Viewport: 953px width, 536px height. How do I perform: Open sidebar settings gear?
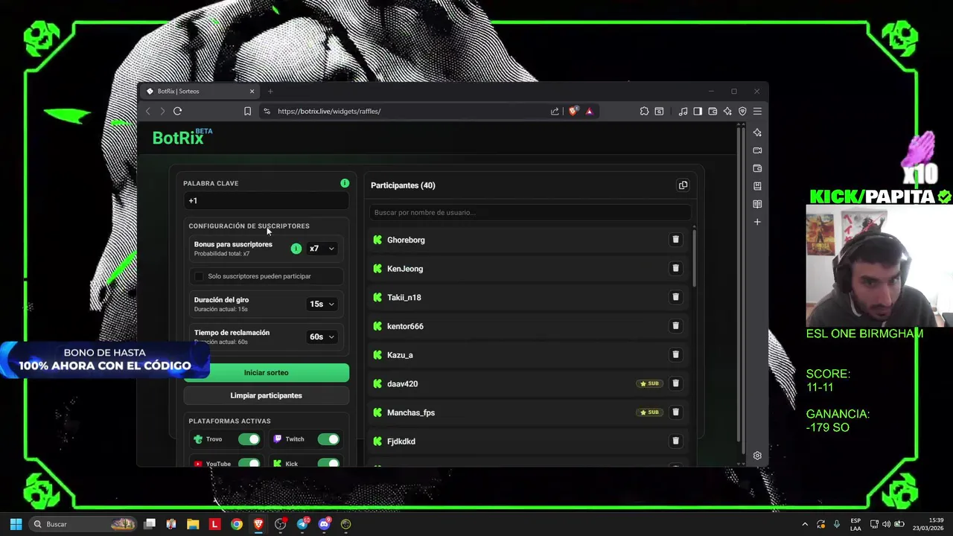(x=757, y=456)
